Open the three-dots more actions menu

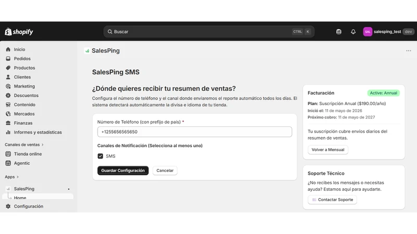(x=409, y=50)
